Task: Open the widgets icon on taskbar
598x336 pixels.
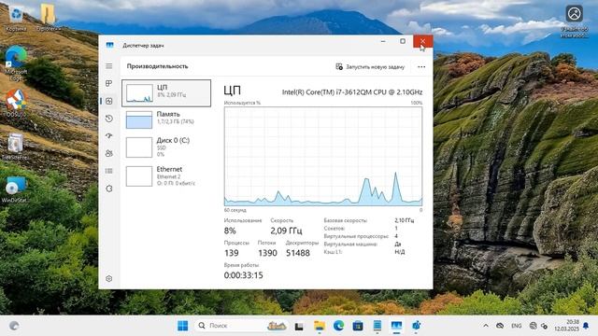Action: point(14,326)
